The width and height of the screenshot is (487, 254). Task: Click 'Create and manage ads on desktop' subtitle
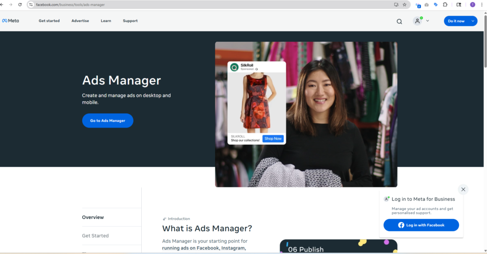(127, 99)
